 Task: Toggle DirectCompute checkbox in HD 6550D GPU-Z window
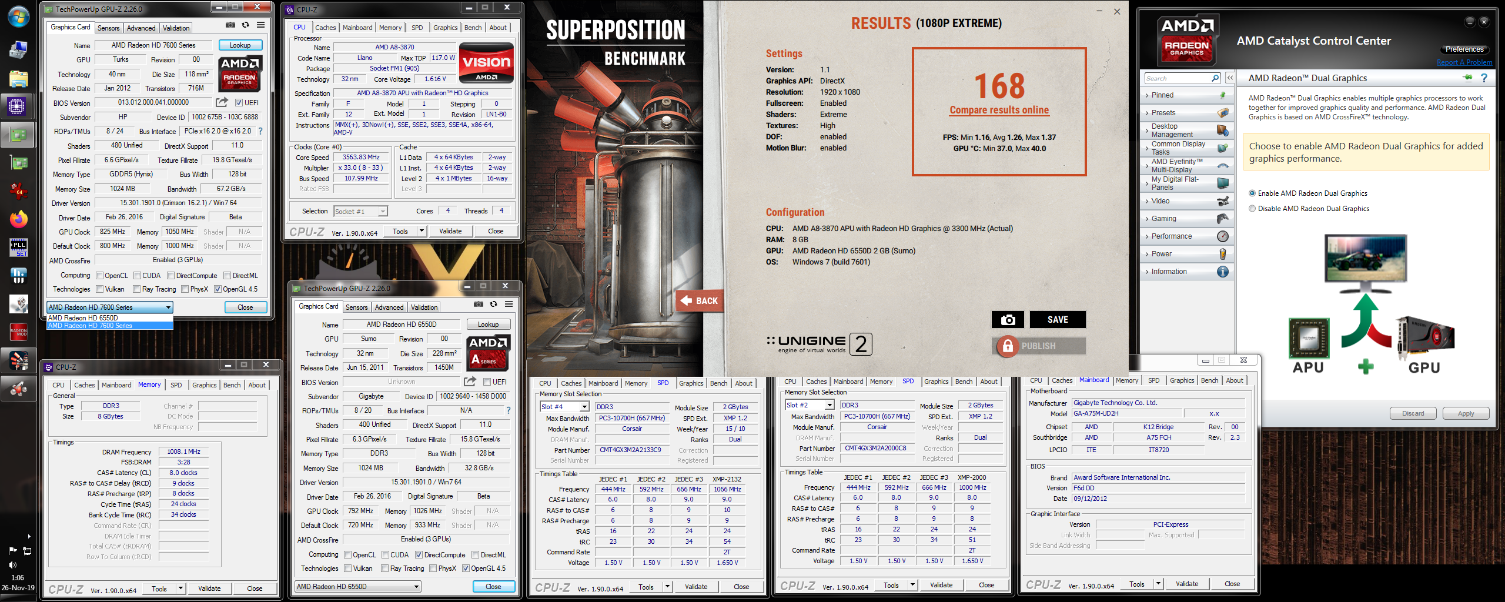419,555
